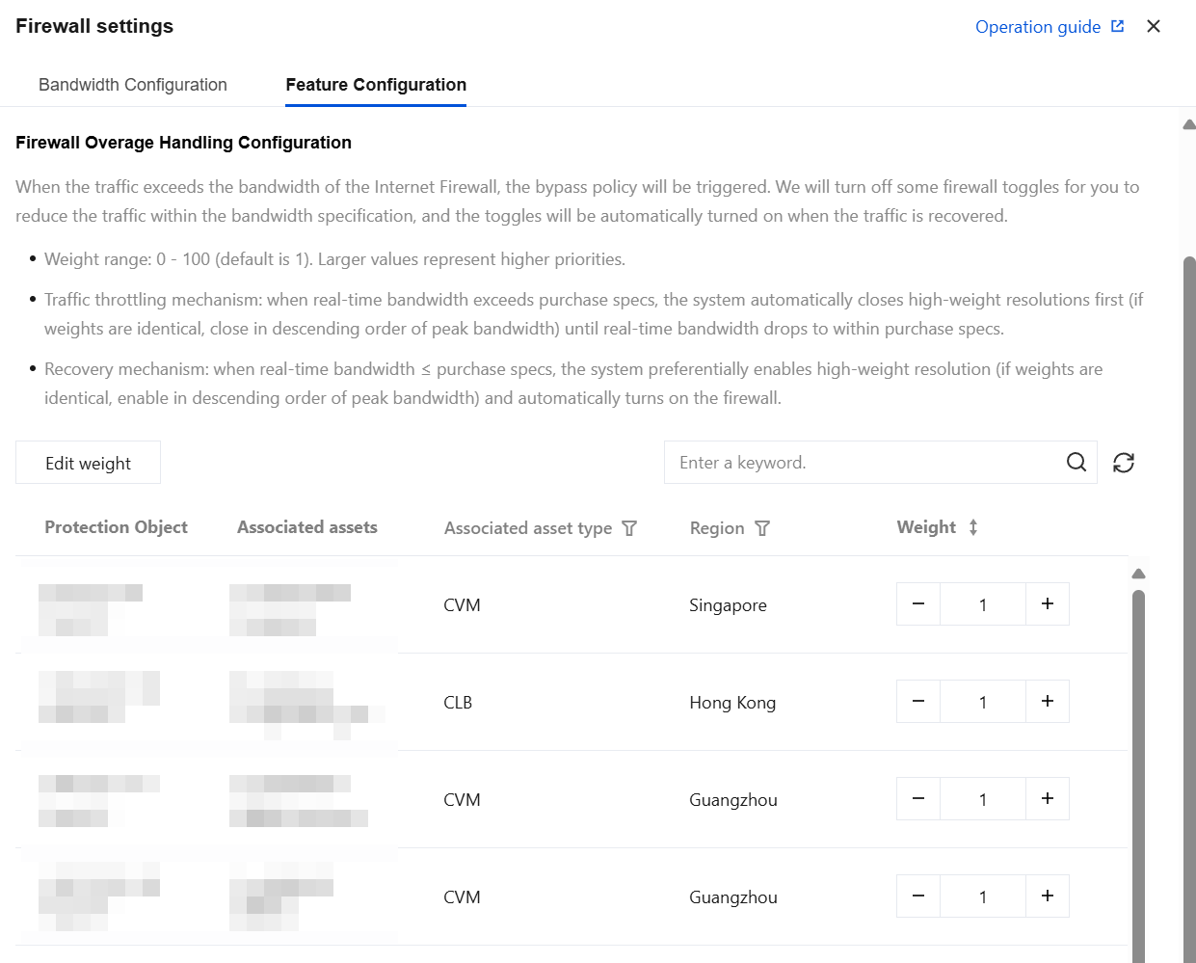Select the Feature Configuration tab
The width and height of the screenshot is (1196, 963).
(376, 85)
